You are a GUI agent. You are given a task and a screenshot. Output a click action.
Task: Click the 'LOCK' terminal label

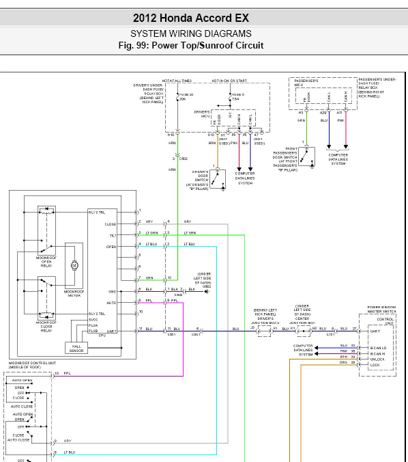click(x=375, y=365)
